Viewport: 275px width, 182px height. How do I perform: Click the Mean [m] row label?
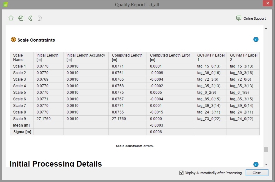coord(21,125)
